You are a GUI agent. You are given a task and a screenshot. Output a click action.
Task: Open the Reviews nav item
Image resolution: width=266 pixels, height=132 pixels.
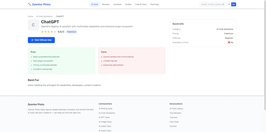(x=106, y=4)
